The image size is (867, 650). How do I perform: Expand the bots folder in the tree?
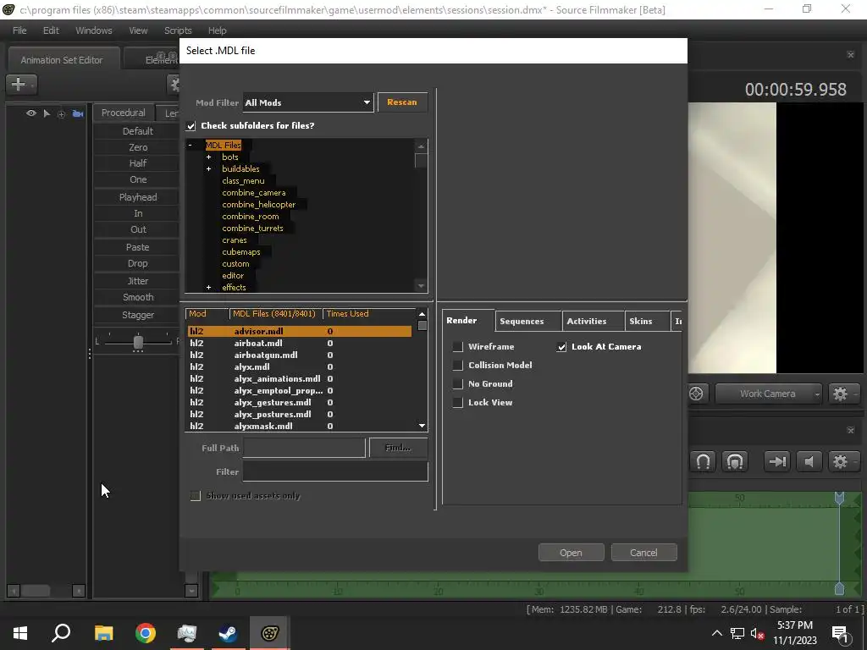pos(208,157)
